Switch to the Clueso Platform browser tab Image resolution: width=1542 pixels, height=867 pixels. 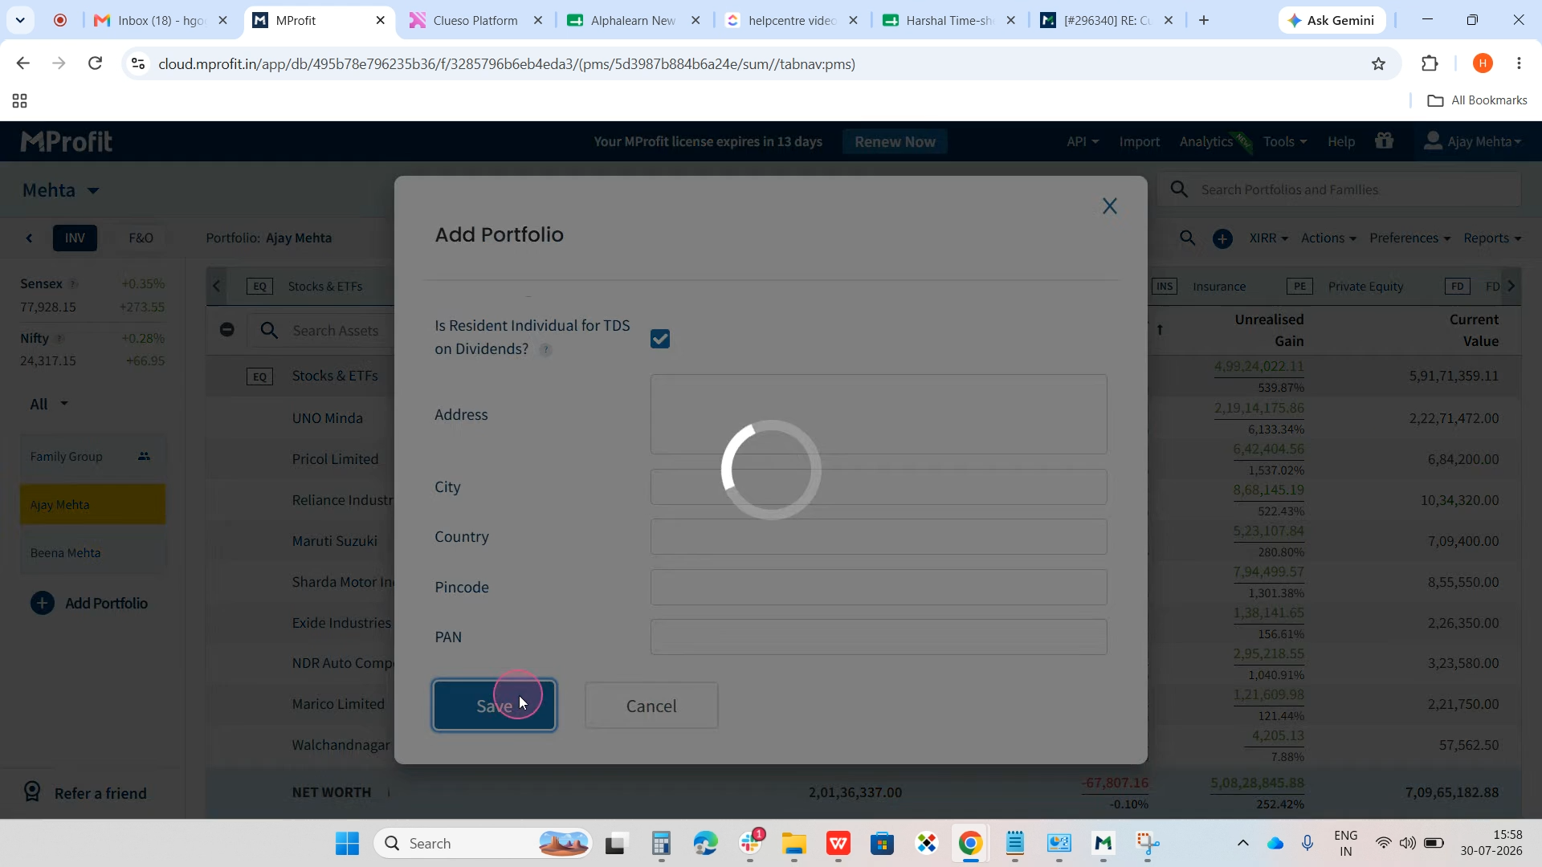click(475, 20)
